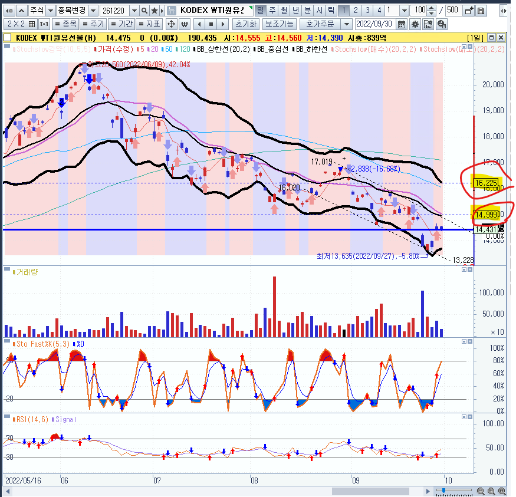Click the won currency symbol icon
Screen dimensions: 516x497
(185, 24)
